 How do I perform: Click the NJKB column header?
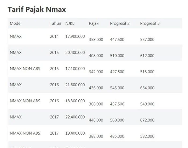pyautogui.click(x=70, y=23)
